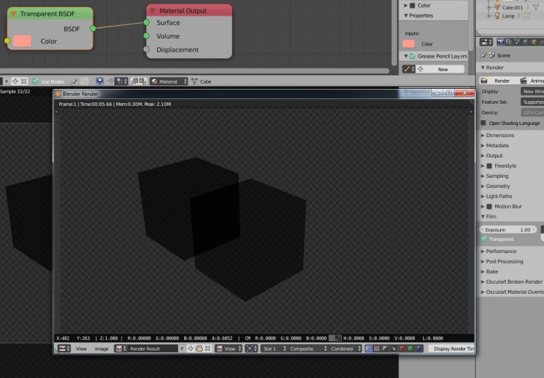Collapse the Film panel

pyautogui.click(x=483, y=216)
